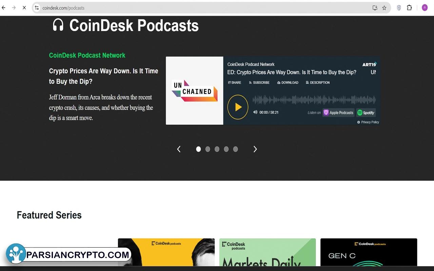This screenshot has height=271, width=434.
Task: Open the 'Crypto Prices Are Way Down' headline
Action: (103, 76)
